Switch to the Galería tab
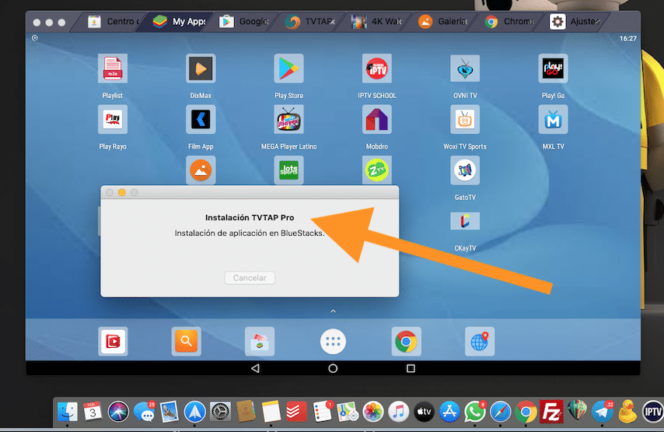 pyautogui.click(x=442, y=21)
